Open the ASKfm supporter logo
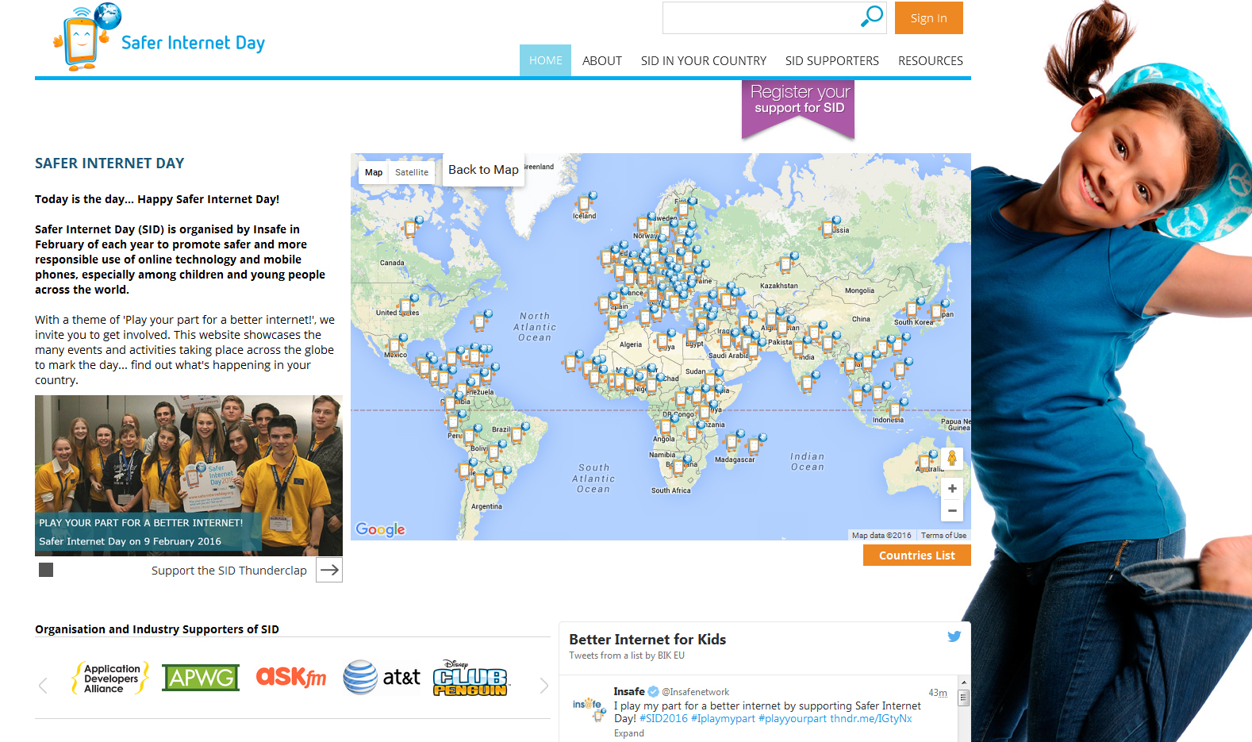The width and height of the screenshot is (1252, 742). pos(290,677)
